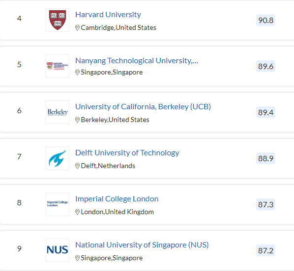Click the Delft blue flame logo

(x=58, y=158)
